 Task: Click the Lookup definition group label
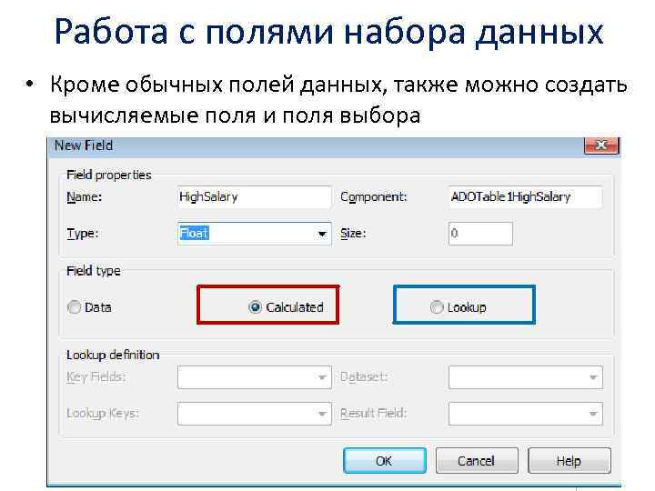[x=113, y=355]
